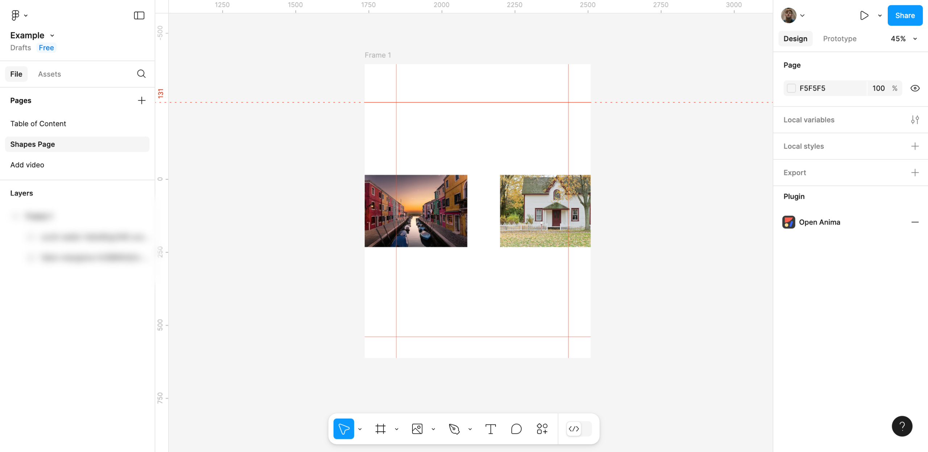The width and height of the screenshot is (928, 452).
Task: Select the Comment tool
Action: pos(516,429)
